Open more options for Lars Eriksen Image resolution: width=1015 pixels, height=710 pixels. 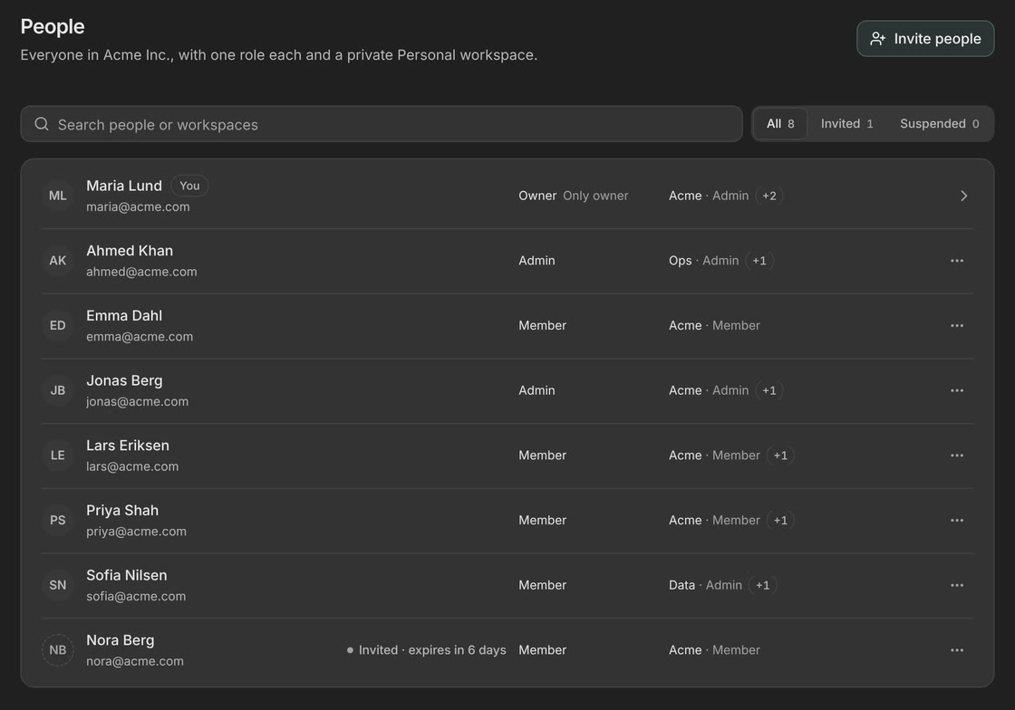(957, 456)
